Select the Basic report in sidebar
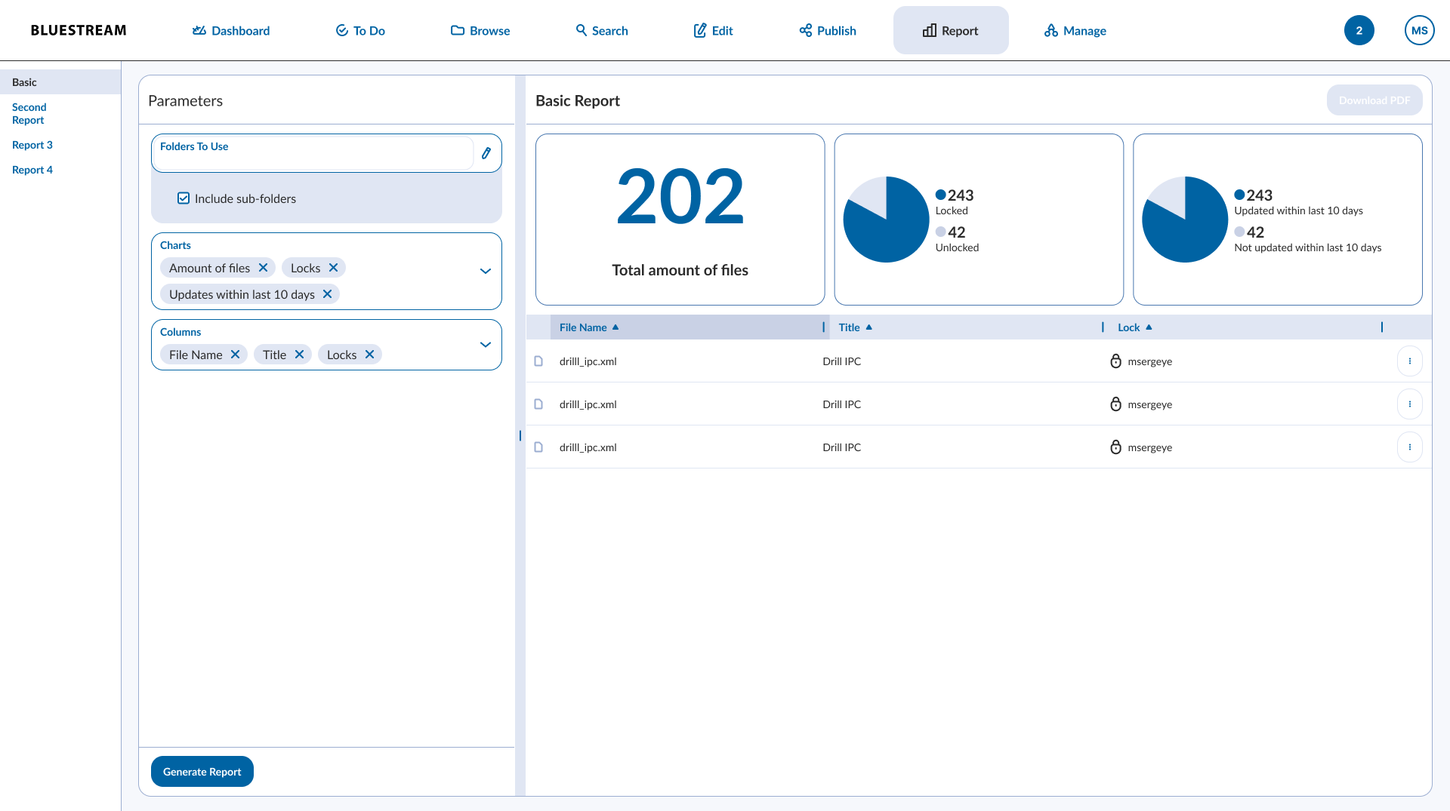Image resolution: width=1450 pixels, height=811 pixels. (x=60, y=81)
